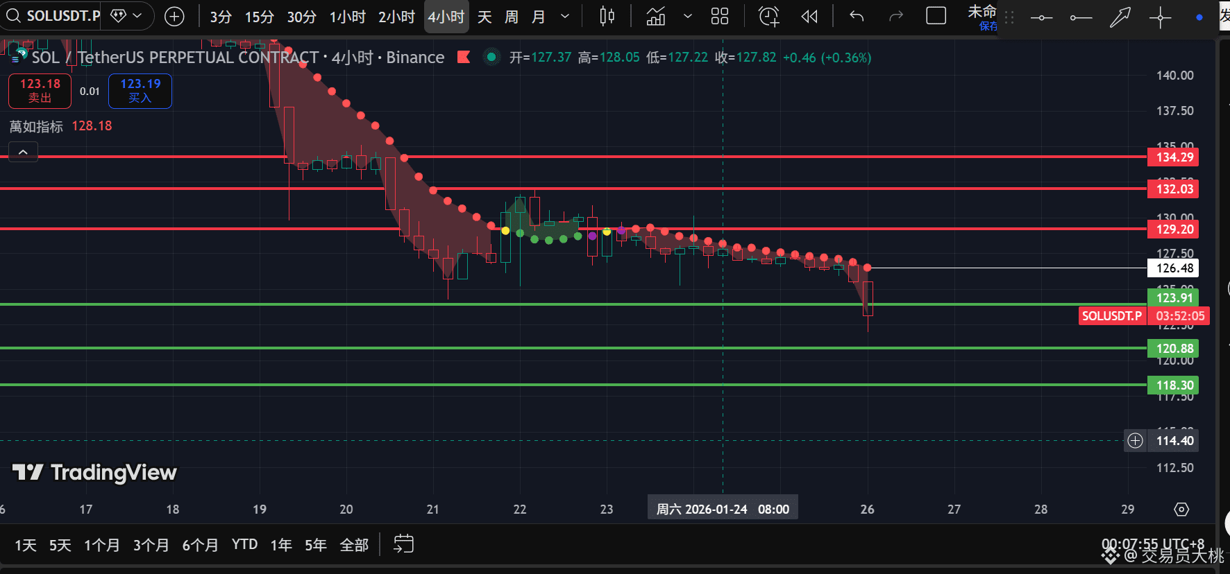
Task: Select the 4小时 timeframe
Action: [446, 17]
